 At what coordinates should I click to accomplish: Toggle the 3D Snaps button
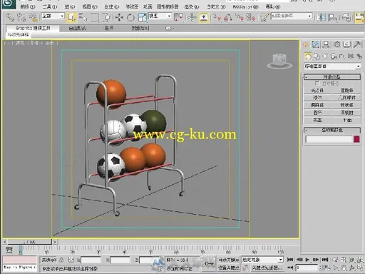tap(217, 18)
